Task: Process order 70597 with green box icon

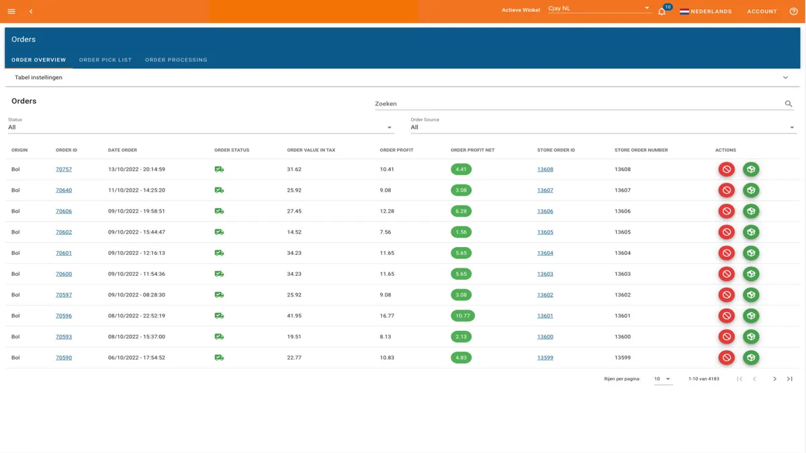Action: 751,295
